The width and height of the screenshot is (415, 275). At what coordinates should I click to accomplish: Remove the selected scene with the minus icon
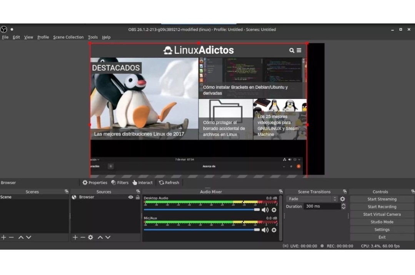coord(11,237)
